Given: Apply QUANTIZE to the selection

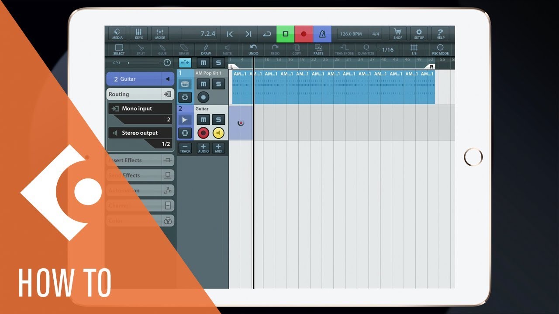Looking at the screenshot, I should (x=366, y=50).
